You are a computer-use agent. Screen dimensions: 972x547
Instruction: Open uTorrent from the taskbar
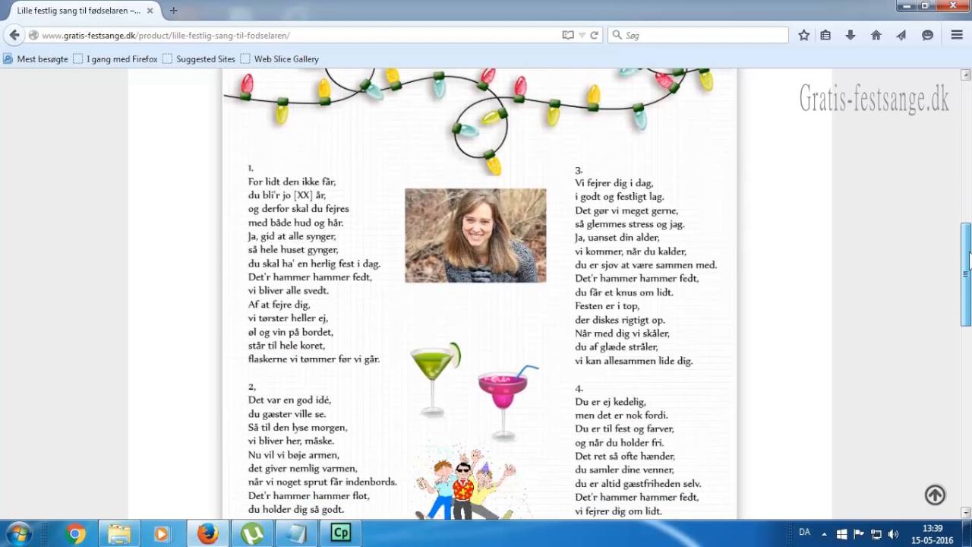(x=251, y=534)
